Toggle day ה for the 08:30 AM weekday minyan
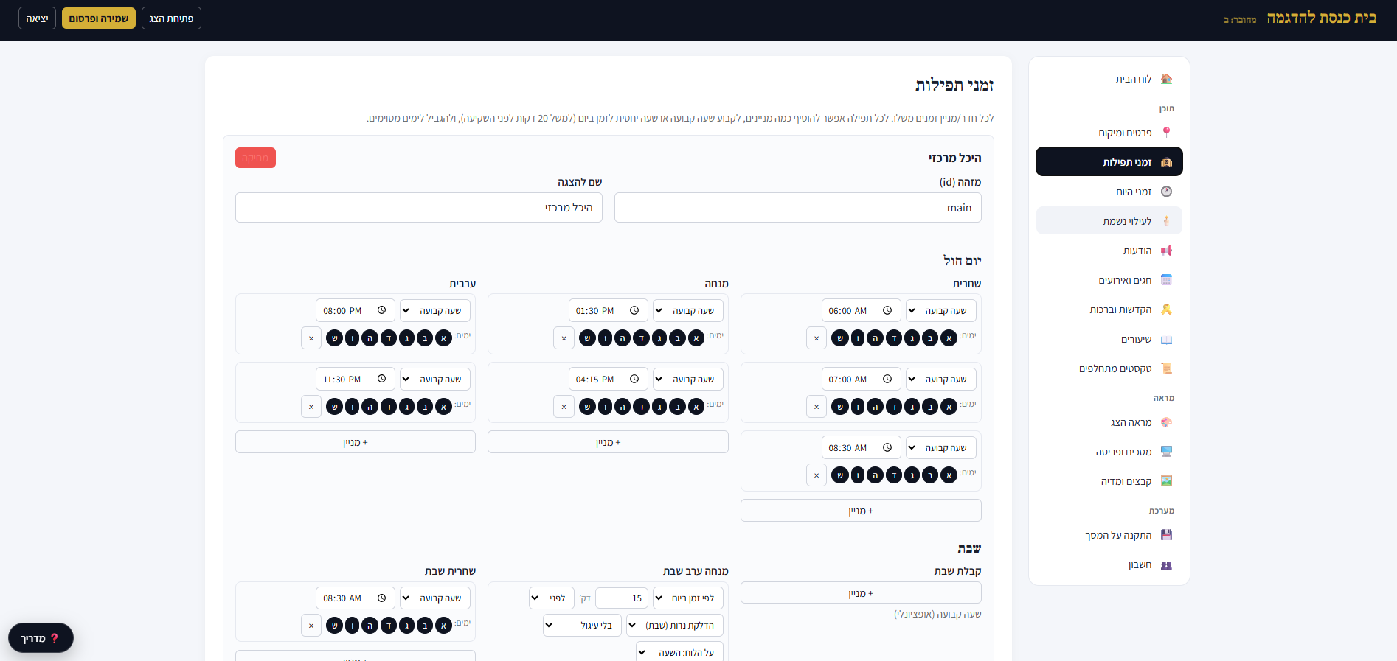This screenshot has width=1397, height=661. [x=876, y=475]
